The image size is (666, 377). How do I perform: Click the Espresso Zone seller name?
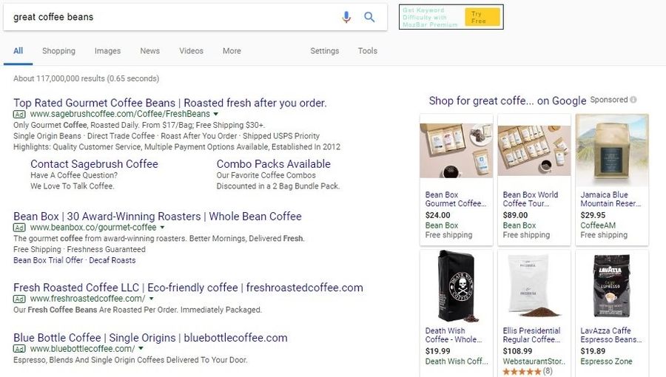click(x=607, y=361)
